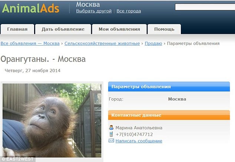Image resolution: width=235 pixels, height=162 pixels.
Task: Click the Написать сообщение link
Action: pos(139,141)
